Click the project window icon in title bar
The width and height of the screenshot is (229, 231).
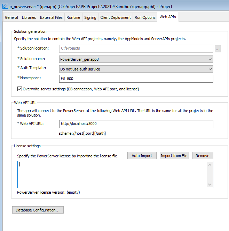coord(5,6)
